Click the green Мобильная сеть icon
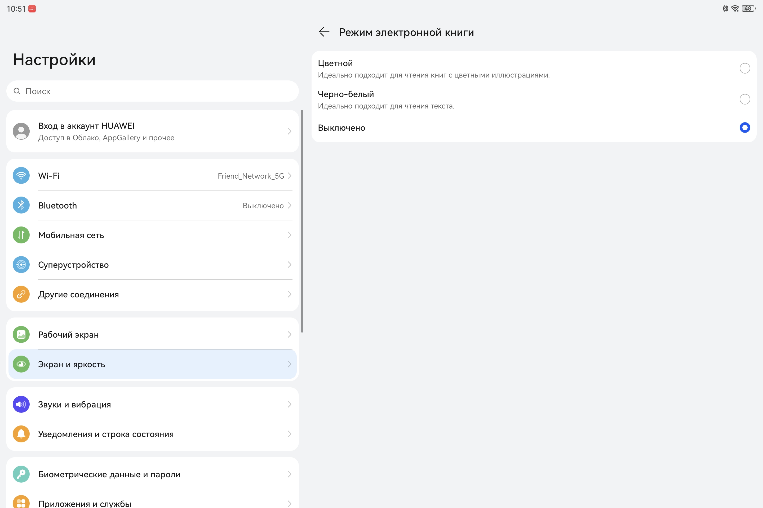 click(x=21, y=235)
